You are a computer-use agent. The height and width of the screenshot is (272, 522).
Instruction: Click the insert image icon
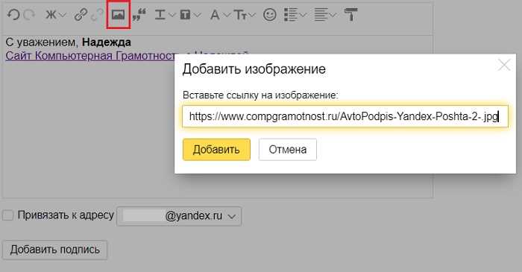click(x=118, y=15)
